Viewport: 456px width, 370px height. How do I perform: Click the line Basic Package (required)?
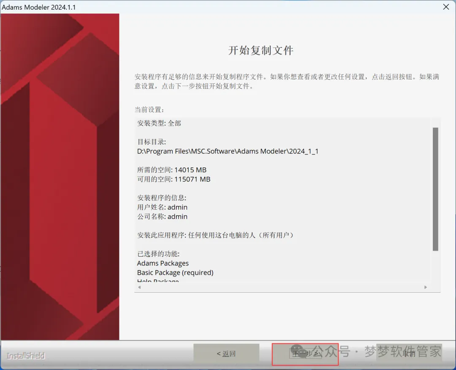(175, 272)
